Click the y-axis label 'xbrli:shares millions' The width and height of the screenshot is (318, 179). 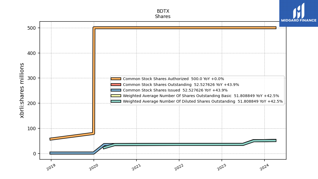coord(22,90)
